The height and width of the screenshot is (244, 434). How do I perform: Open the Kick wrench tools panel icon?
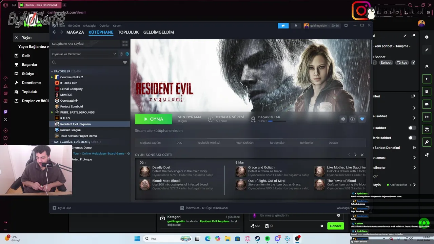click(427, 142)
